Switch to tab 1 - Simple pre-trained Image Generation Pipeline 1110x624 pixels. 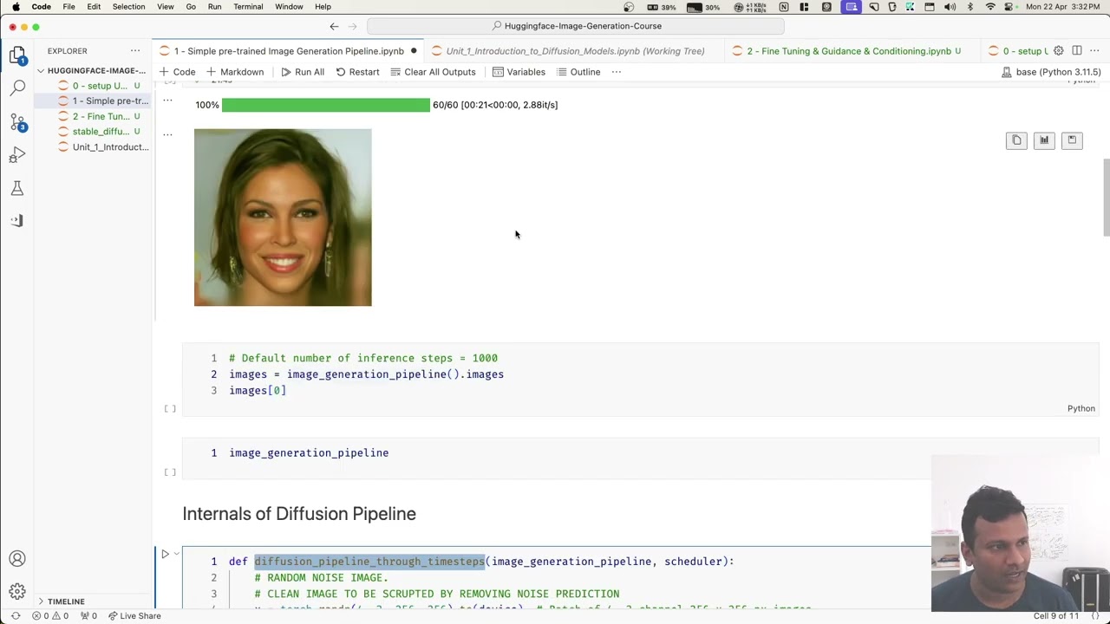289,51
